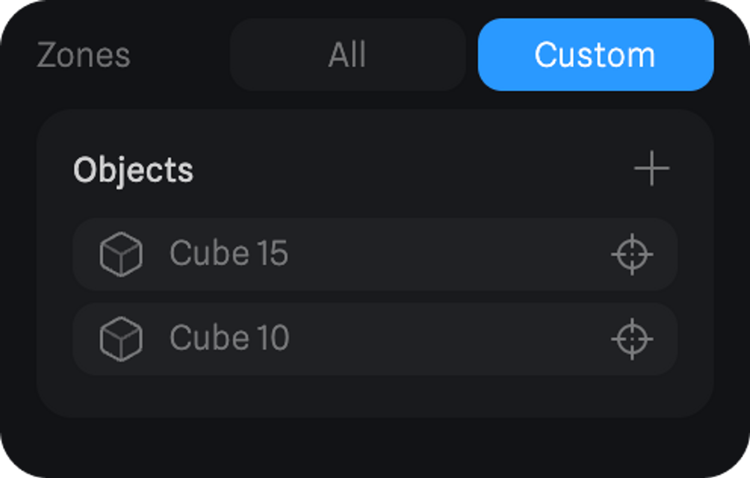750x478 pixels.
Task: Switch Zones mode to Custom
Action: click(595, 55)
